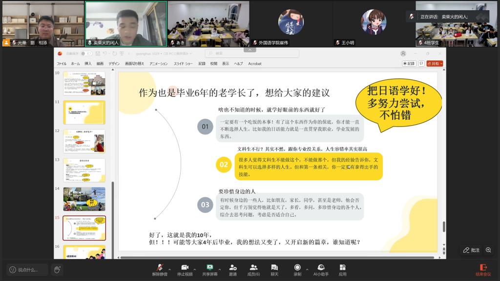This screenshot has height=281, width=500.
Task: Toggle the PowerPoint 記録 record button
Action: pyautogui.click(x=409, y=63)
